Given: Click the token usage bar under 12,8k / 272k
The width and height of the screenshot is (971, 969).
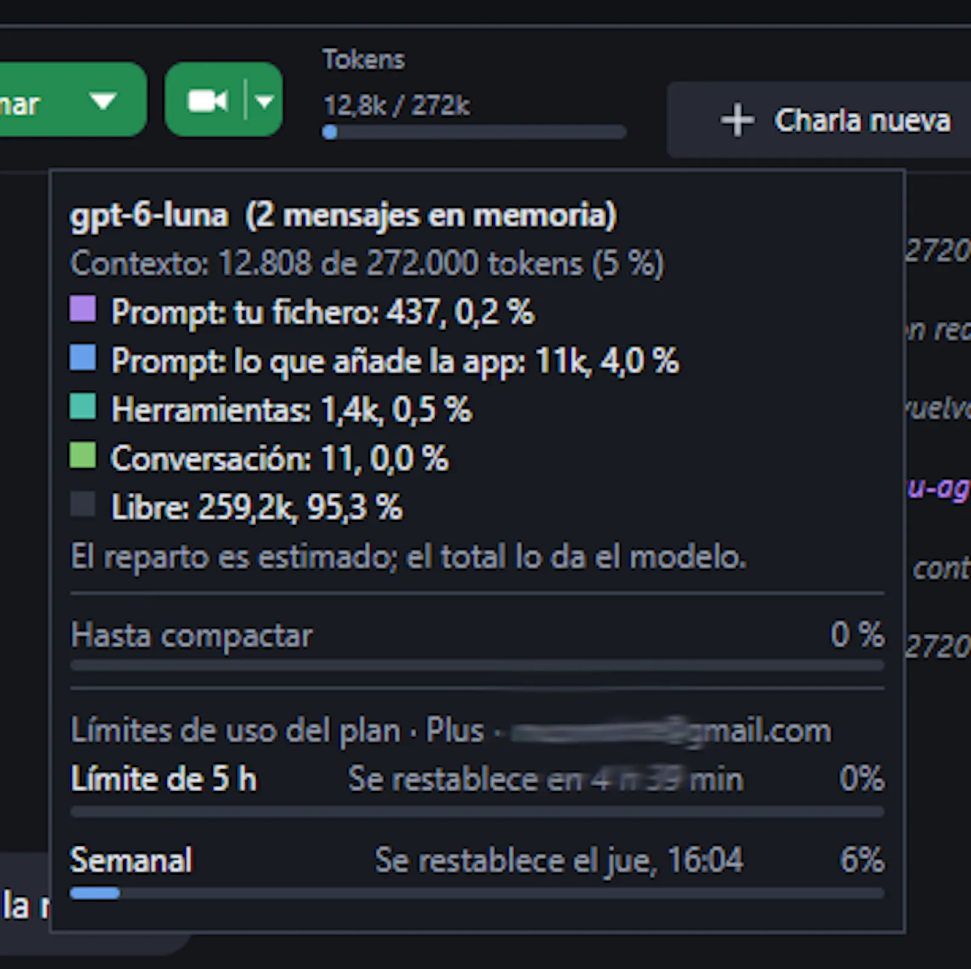Looking at the screenshot, I should (474, 132).
